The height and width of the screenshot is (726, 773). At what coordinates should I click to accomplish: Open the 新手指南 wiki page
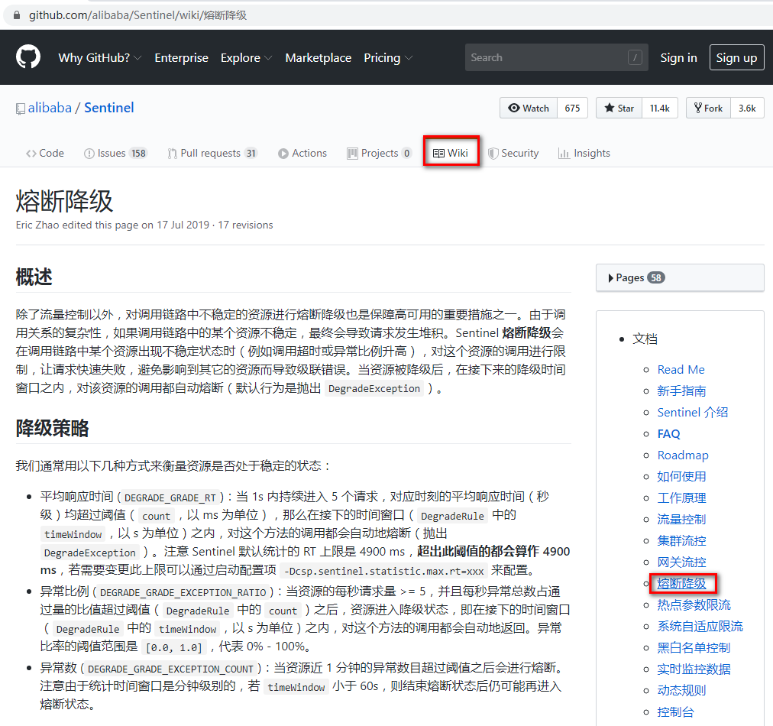[x=681, y=391]
